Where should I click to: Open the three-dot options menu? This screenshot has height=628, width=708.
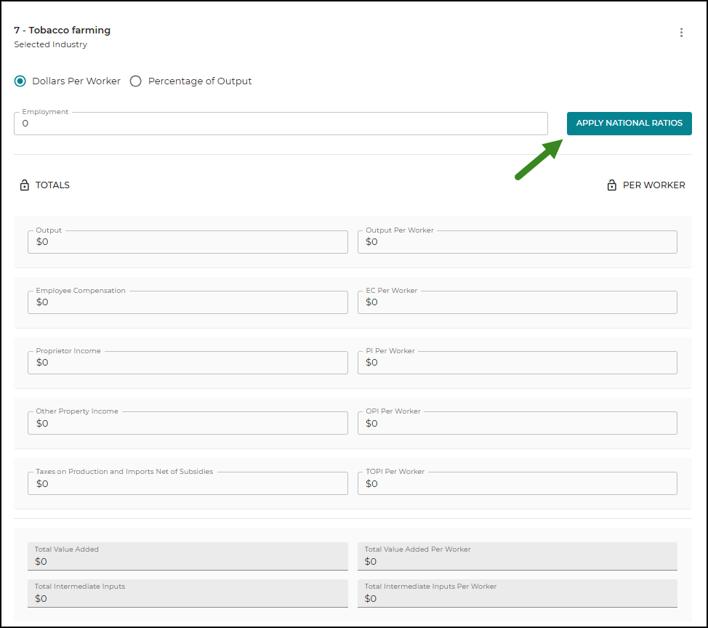(681, 33)
